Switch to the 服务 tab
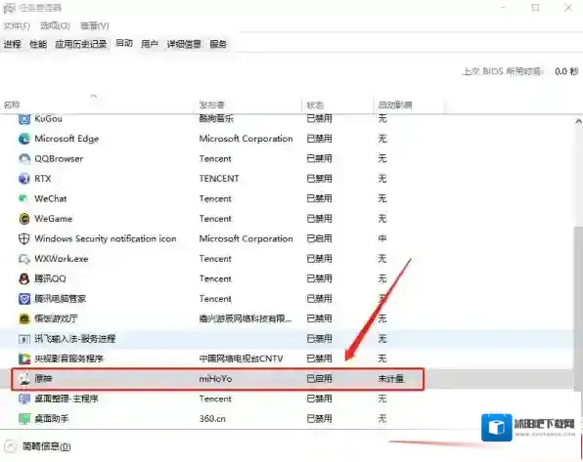The image size is (583, 462). point(218,44)
